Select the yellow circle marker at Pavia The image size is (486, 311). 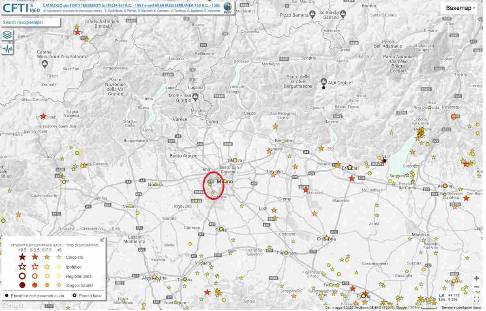click(x=221, y=229)
